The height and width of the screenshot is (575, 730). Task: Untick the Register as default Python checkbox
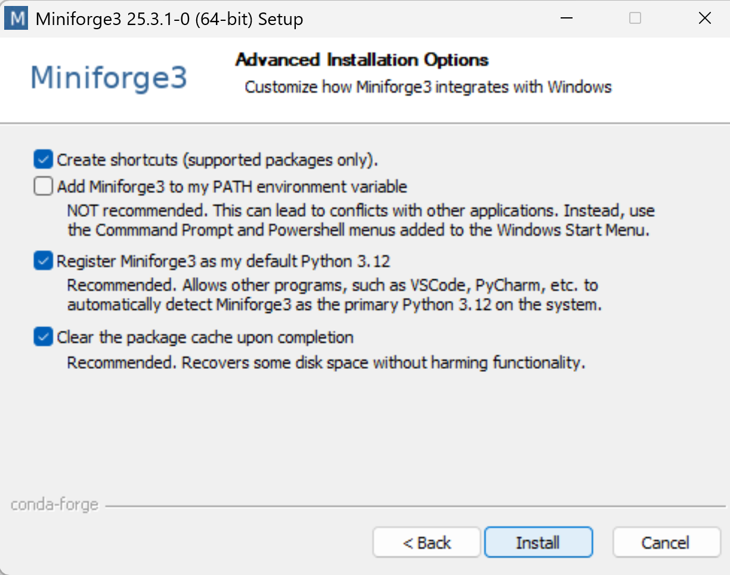[x=43, y=261]
